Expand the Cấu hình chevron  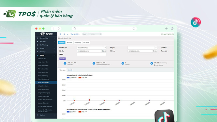55,115
